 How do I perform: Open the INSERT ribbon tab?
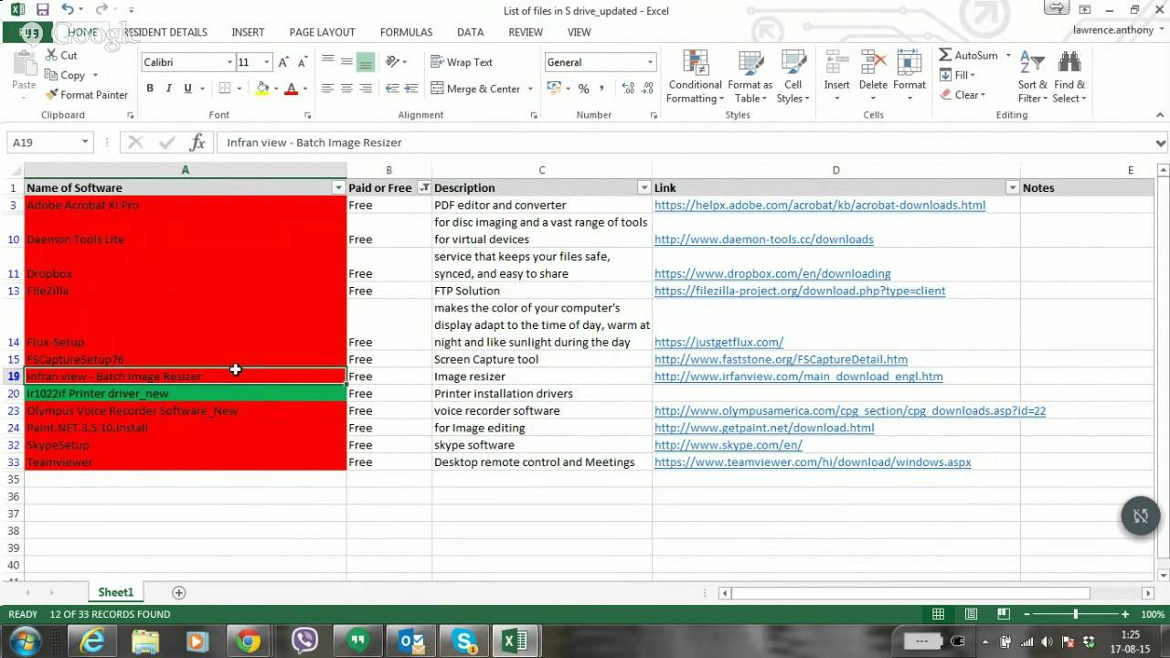tap(248, 32)
